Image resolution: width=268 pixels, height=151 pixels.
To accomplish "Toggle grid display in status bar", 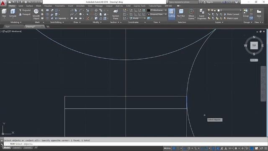I will (174, 148).
